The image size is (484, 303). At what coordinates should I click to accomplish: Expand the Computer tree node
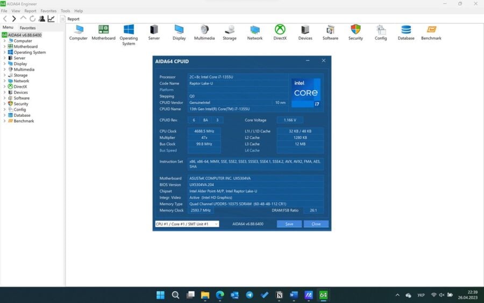(4, 41)
